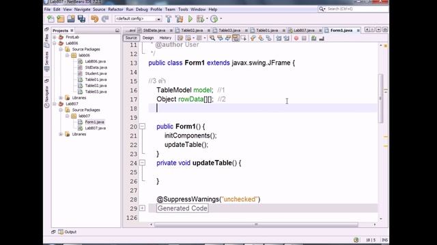Image resolution: width=437 pixels, height=245 pixels.
Task: Switch to History view
Action: click(165, 38)
